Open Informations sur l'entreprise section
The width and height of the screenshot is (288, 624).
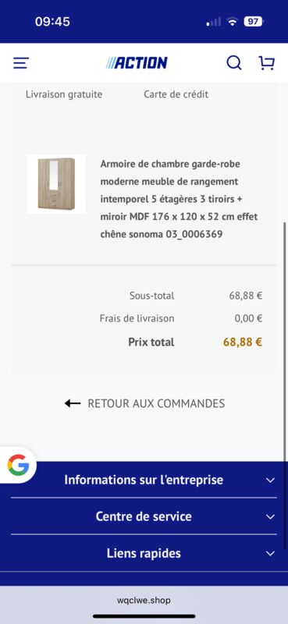144,480
